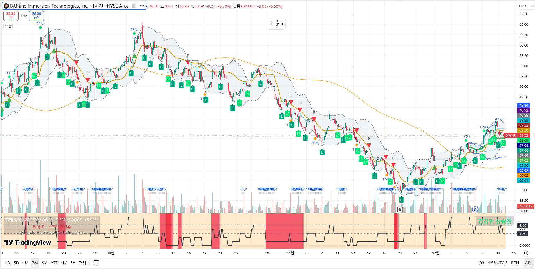Click the dividend D marker
This screenshot has height=269, width=535.
pyautogui.click(x=475, y=209)
